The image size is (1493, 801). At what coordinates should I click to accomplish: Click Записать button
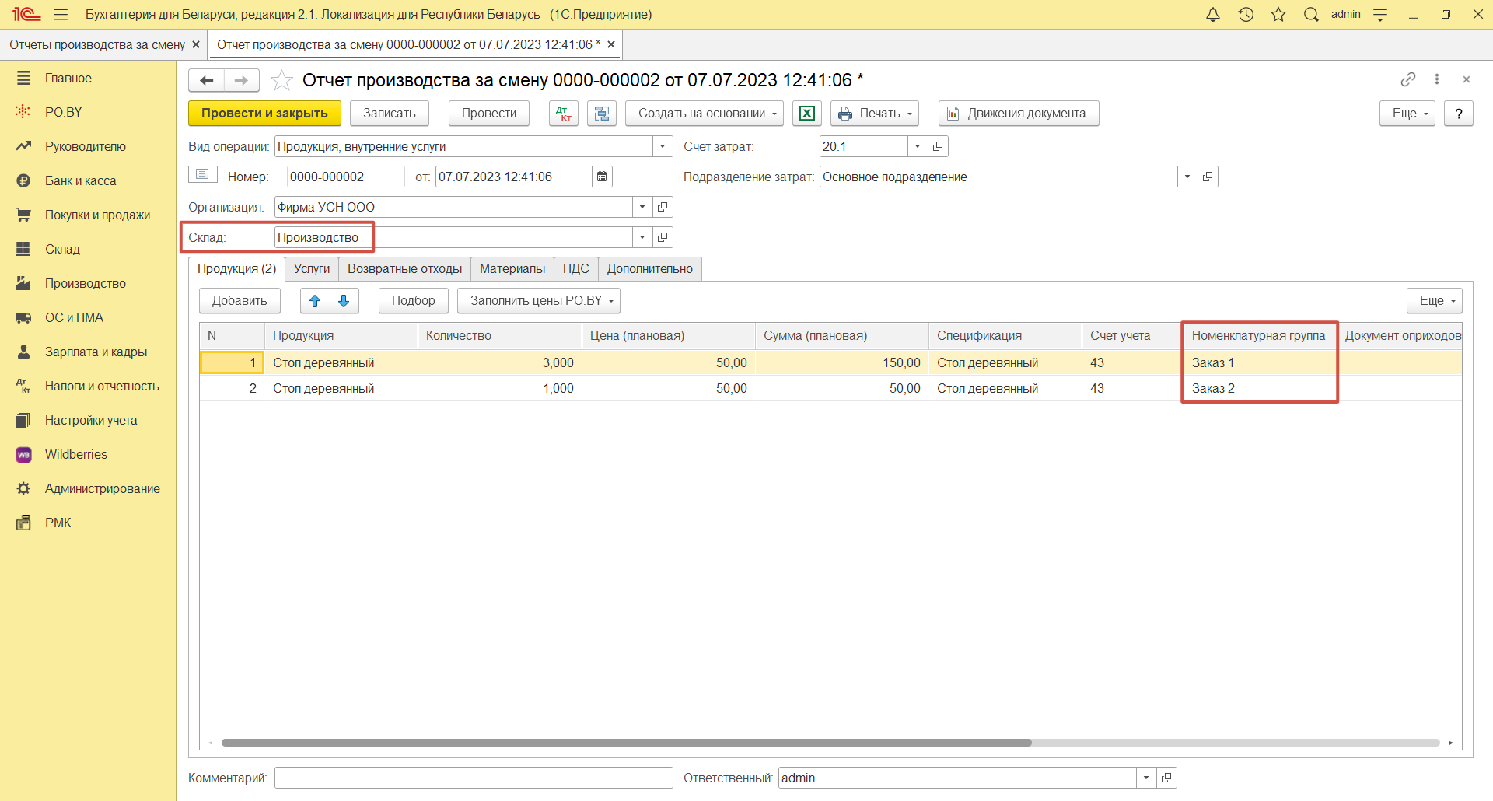390,114
